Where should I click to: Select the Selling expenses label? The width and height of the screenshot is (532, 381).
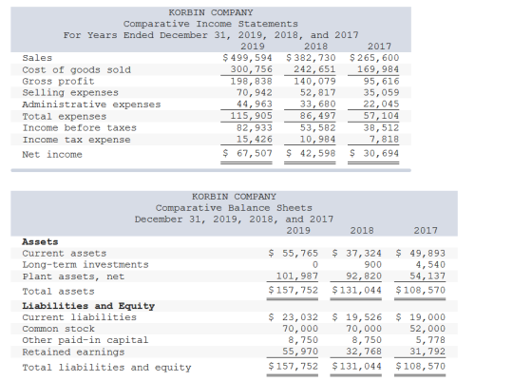[x=70, y=92]
